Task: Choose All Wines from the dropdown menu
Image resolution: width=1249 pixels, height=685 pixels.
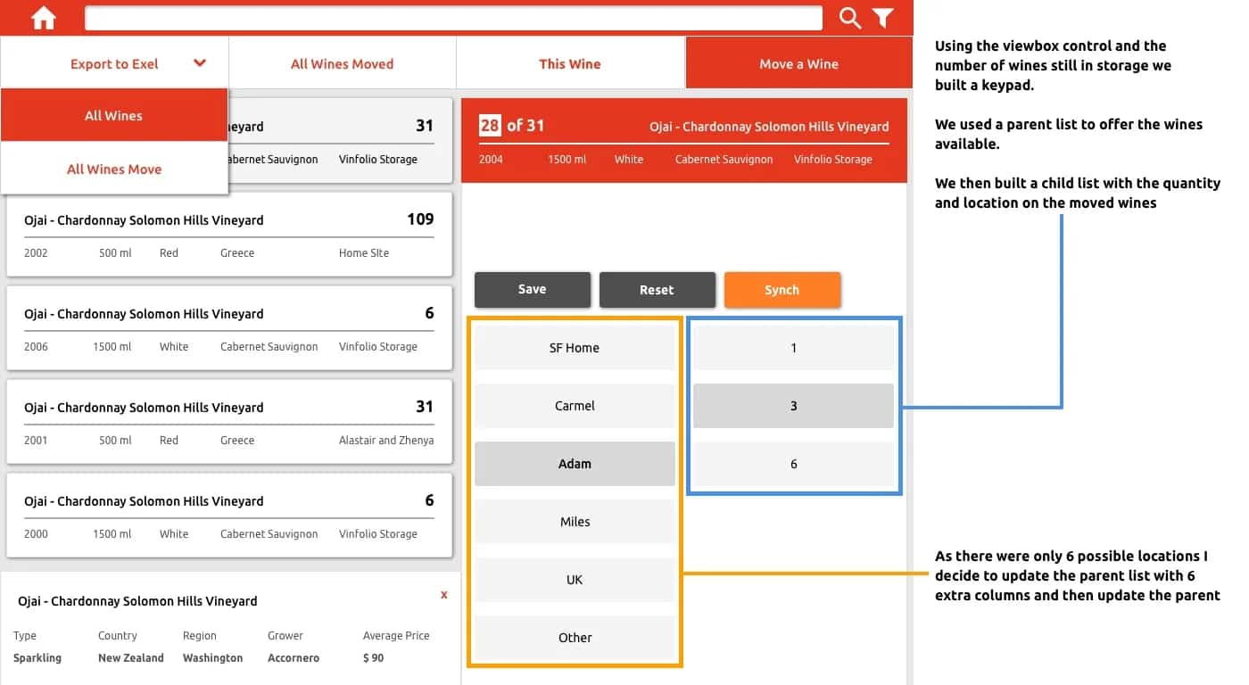Action: point(114,115)
